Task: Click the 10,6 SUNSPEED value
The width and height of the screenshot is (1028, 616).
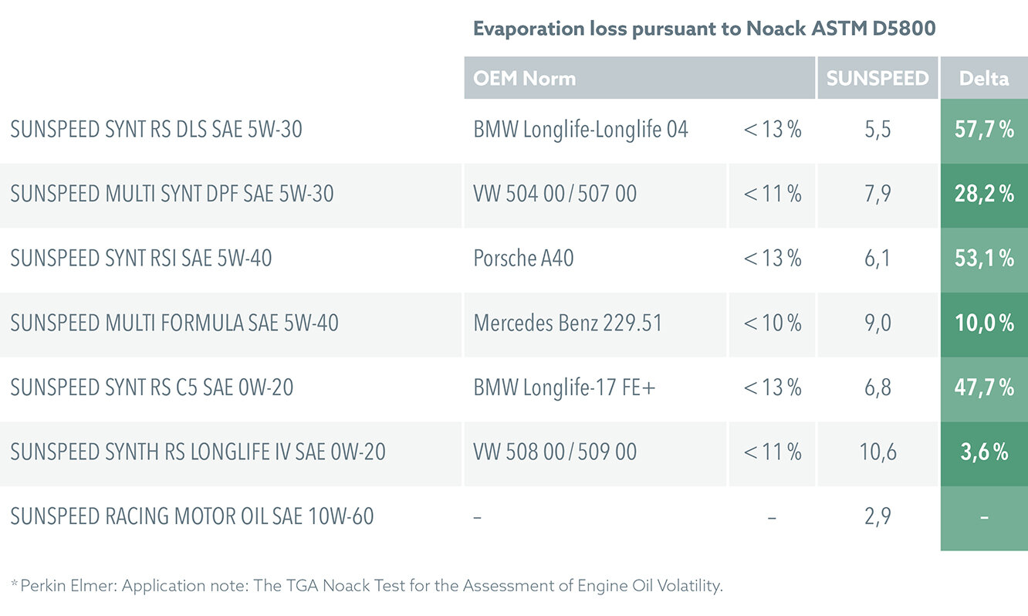Action: click(x=878, y=452)
